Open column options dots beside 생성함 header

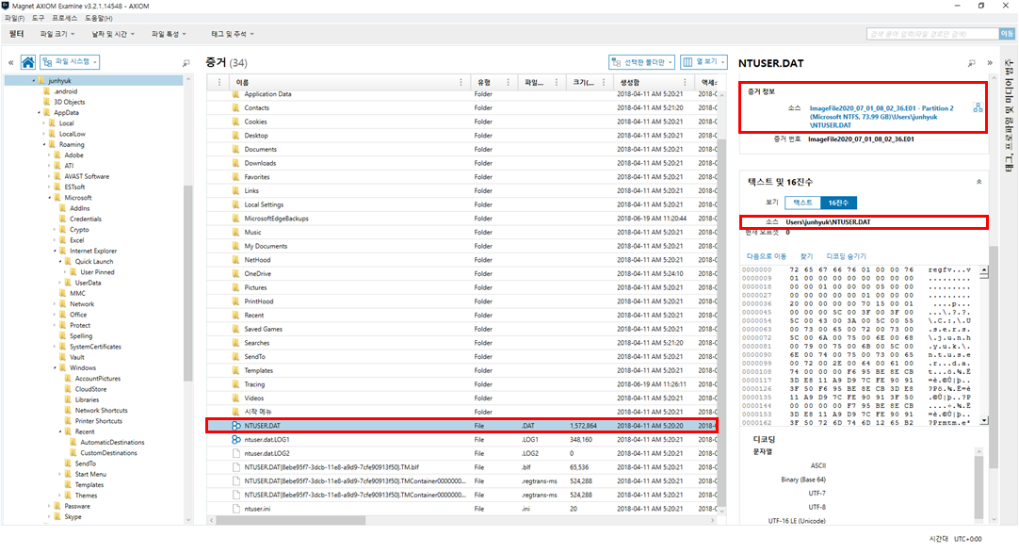click(685, 83)
